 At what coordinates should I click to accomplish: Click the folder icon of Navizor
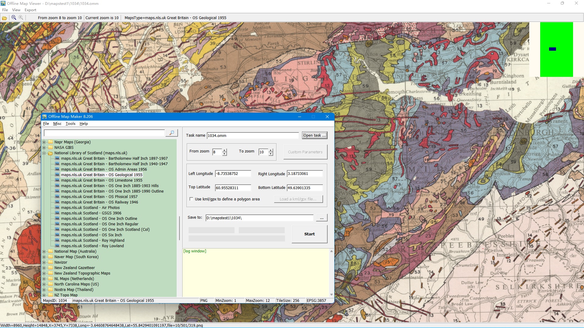pyautogui.click(x=50, y=262)
